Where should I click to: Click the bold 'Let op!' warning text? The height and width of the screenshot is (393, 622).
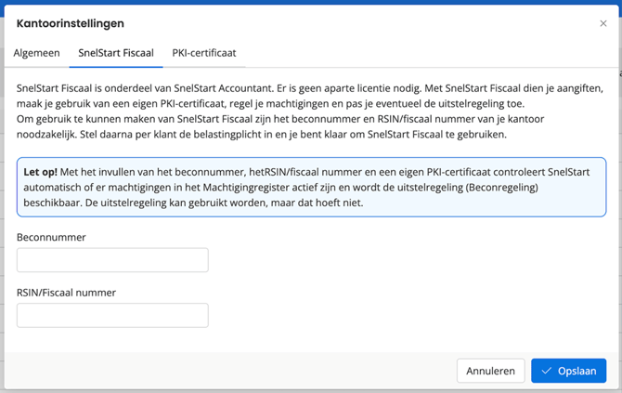pos(38,171)
